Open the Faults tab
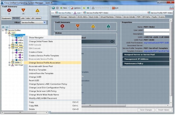Image resolution: width=175 pixels, height=115 pixels. coord(154,17)
